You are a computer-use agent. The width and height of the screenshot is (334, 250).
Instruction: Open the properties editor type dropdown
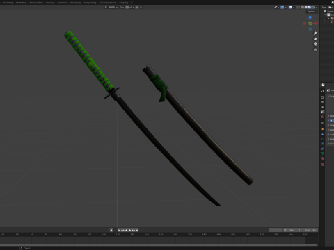pyautogui.click(x=324, y=85)
